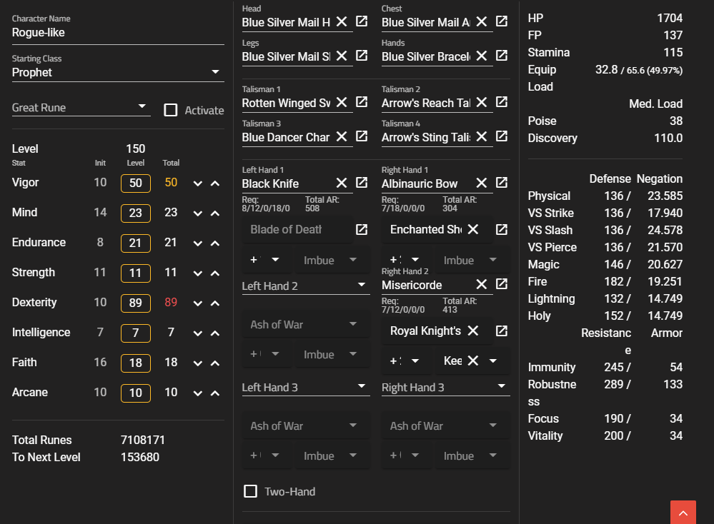Open the Left Hand 2 weapon dropdown
The width and height of the screenshot is (714, 524).
(x=361, y=286)
